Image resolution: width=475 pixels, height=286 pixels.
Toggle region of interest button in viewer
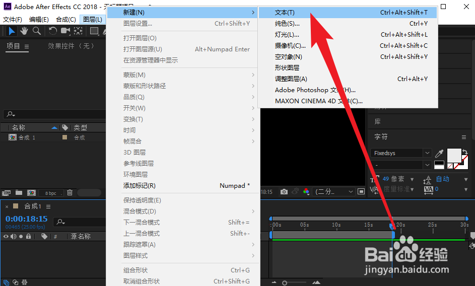click(x=361, y=191)
